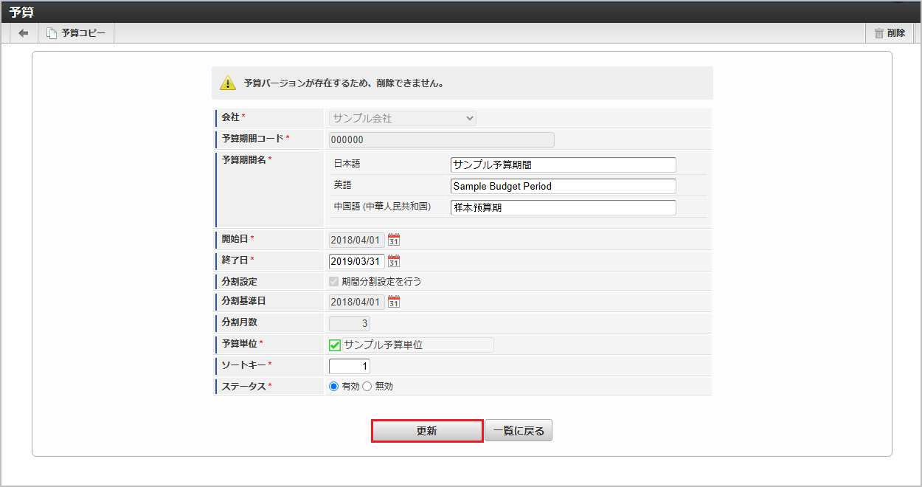Click the 予算期間コード field showing 000000
The width and height of the screenshot is (922, 487).
click(441, 139)
